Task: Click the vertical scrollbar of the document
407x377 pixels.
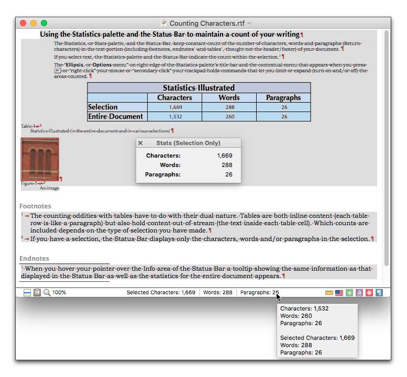Action: point(387,147)
